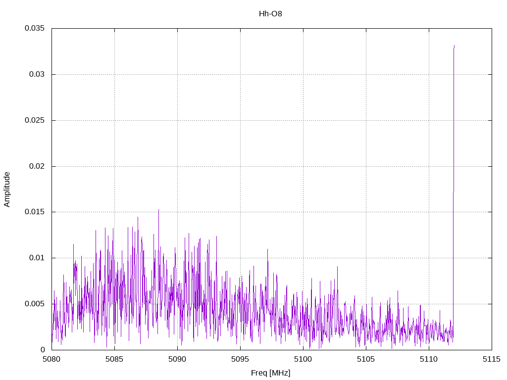Click the 0 y-axis tick label
The height and width of the screenshot is (380, 507).
[x=43, y=350]
